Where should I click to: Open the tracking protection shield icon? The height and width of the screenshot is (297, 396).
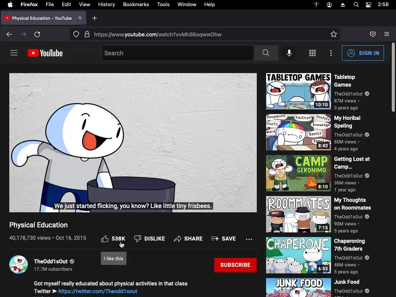point(76,34)
